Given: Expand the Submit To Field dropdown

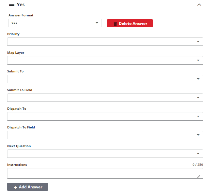Looking at the screenshot, I should (198, 98).
